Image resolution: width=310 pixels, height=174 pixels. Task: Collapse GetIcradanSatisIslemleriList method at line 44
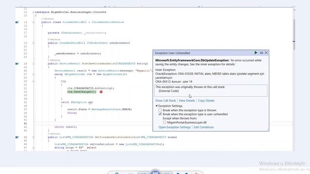[x=33, y=137]
